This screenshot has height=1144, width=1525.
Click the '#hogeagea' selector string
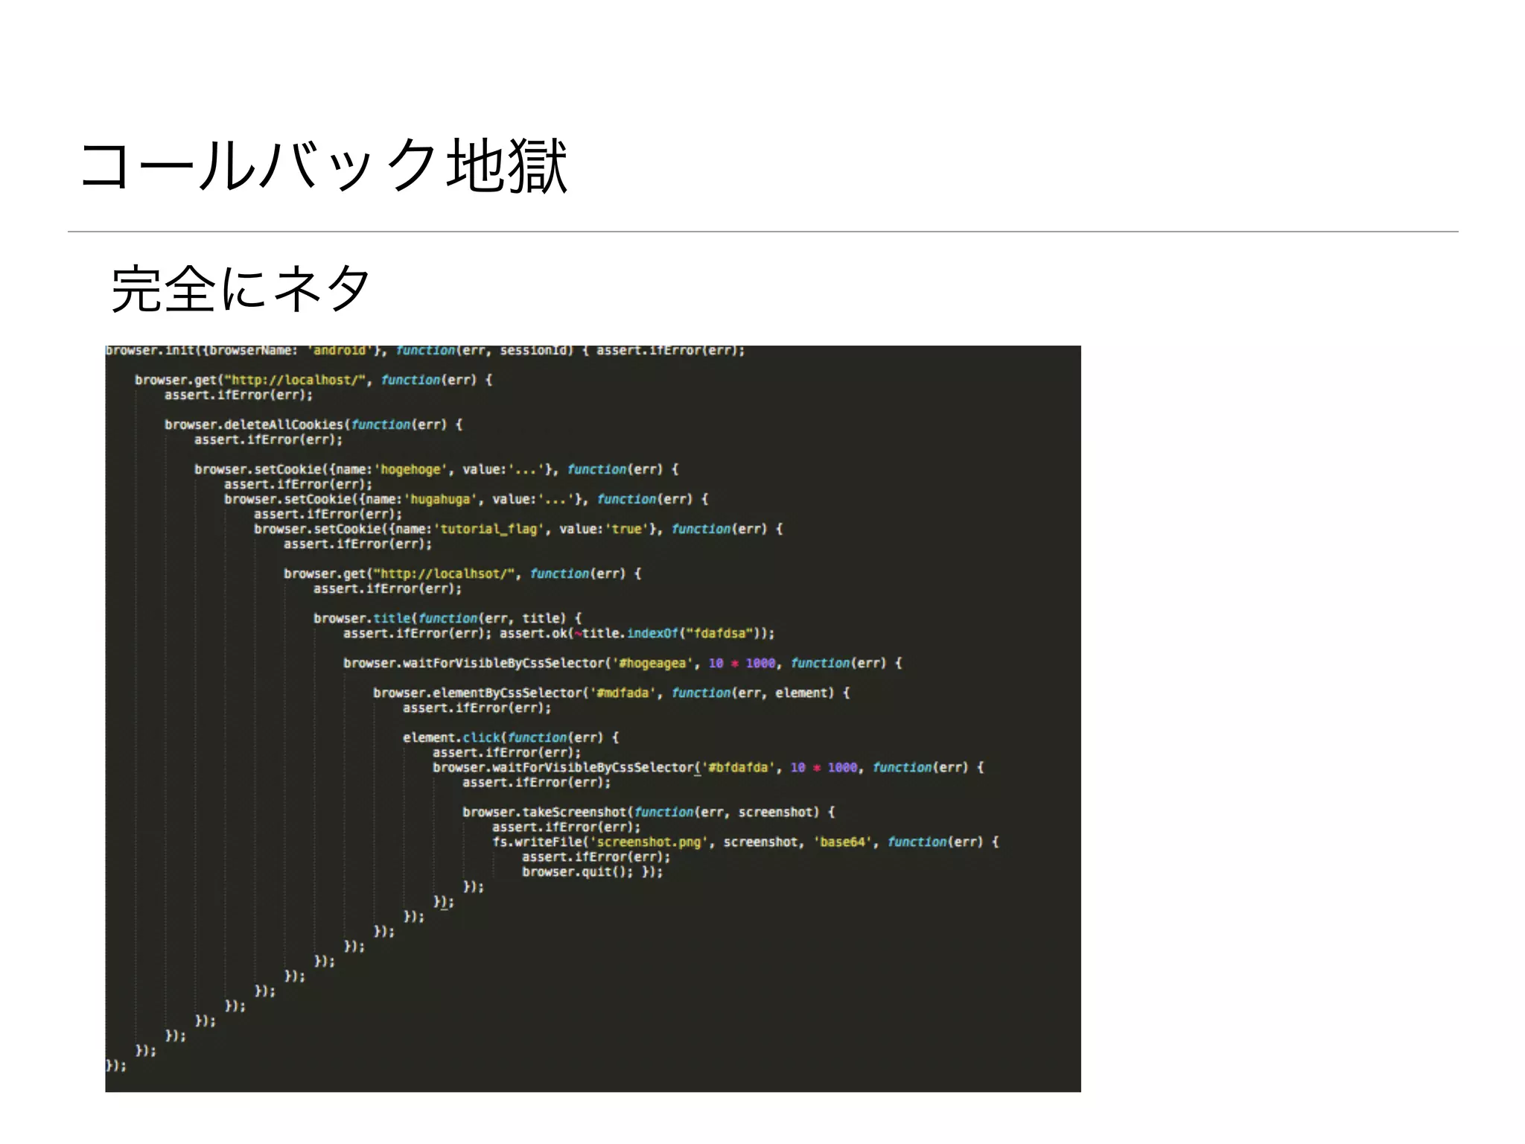click(x=652, y=663)
